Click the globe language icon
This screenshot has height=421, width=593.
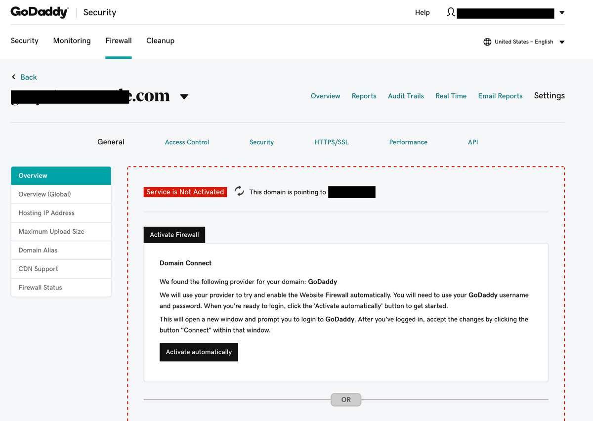pos(487,42)
